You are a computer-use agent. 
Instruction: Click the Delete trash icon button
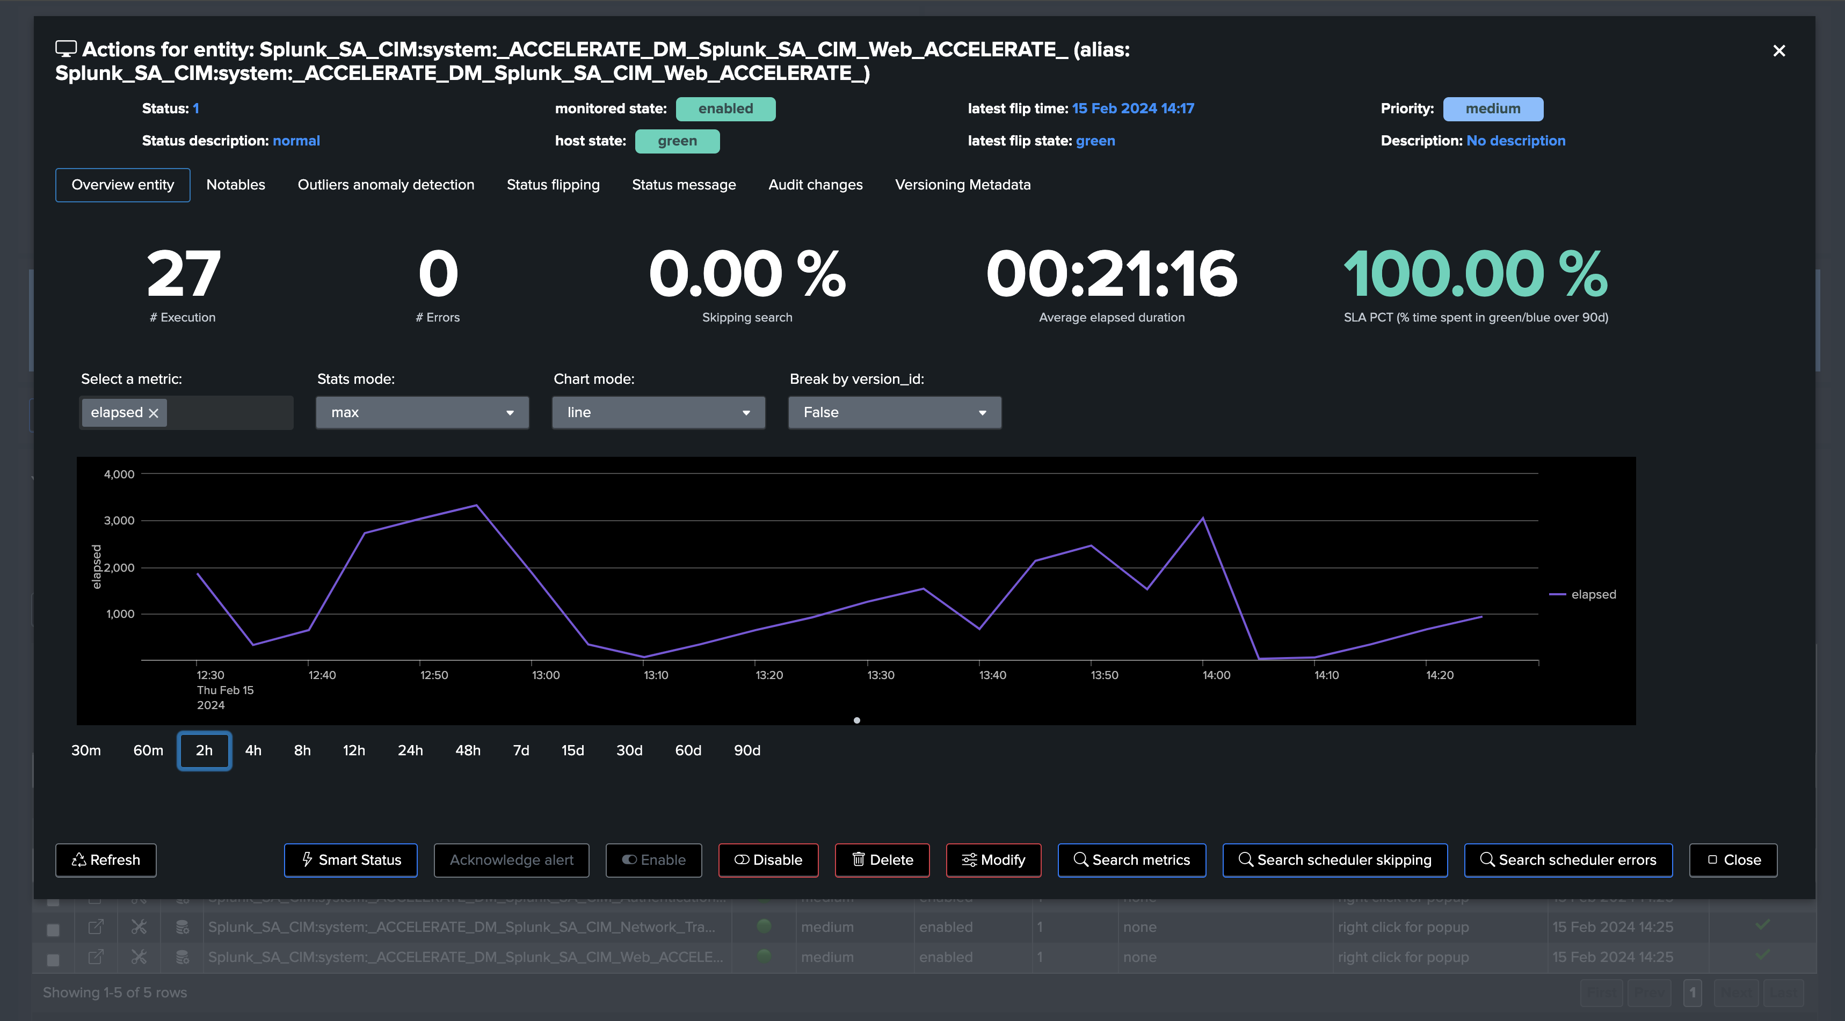coord(882,860)
